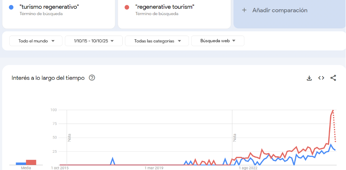Click Añadir comparación text
346x170 pixels.
point(280,10)
